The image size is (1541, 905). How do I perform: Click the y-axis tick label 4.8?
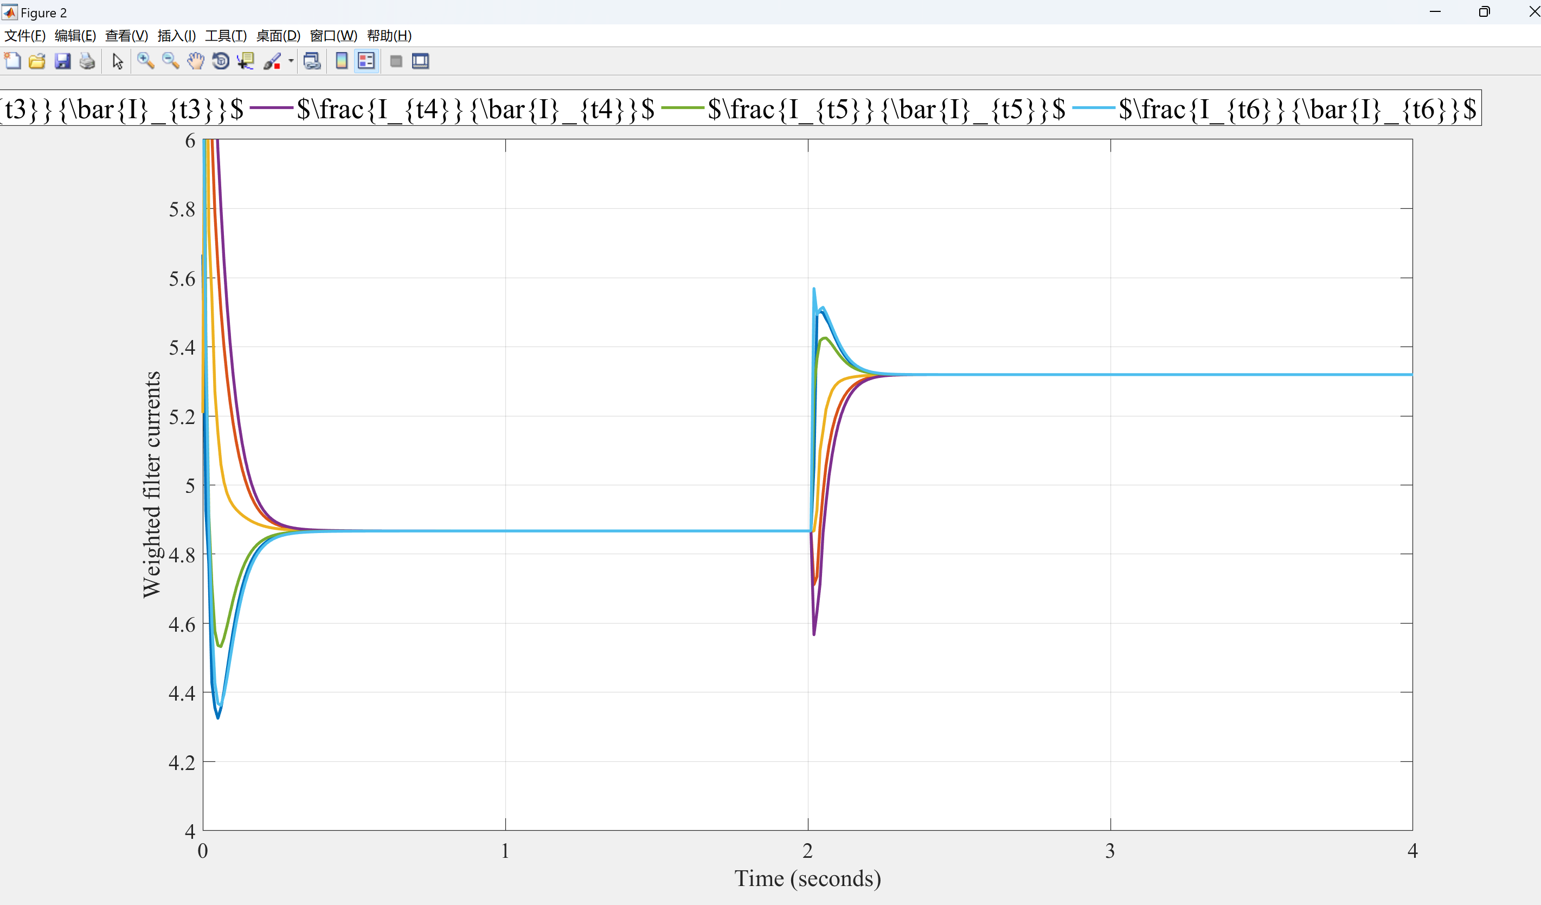(x=182, y=555)
